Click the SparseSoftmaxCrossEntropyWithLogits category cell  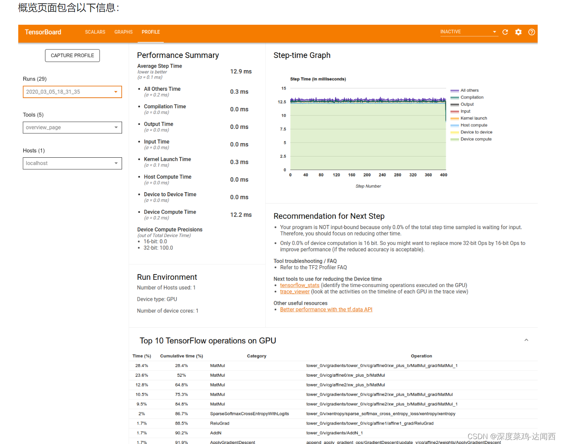(249, 414)
